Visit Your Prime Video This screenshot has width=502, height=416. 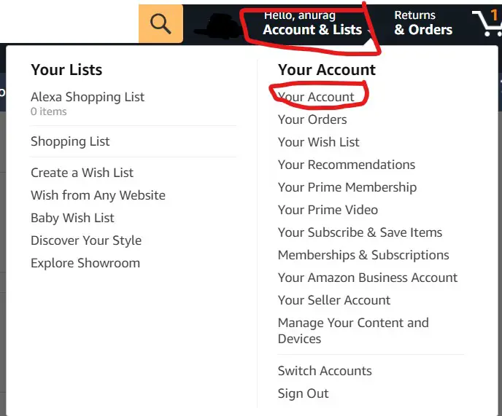328,210
